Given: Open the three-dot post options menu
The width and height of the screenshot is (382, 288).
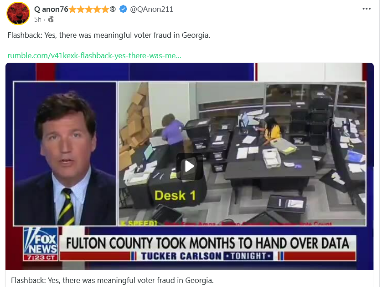Looking at the screenshot, I should point(367,9).
